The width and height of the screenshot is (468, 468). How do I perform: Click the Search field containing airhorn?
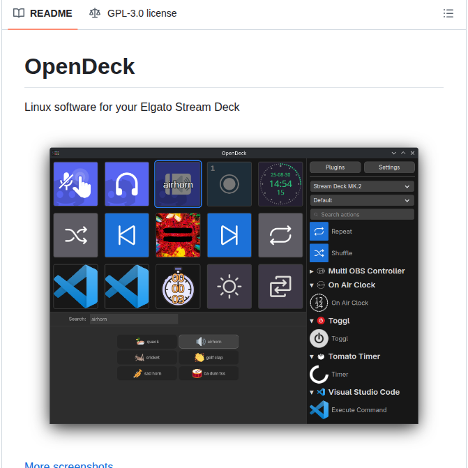click(134, 319)
